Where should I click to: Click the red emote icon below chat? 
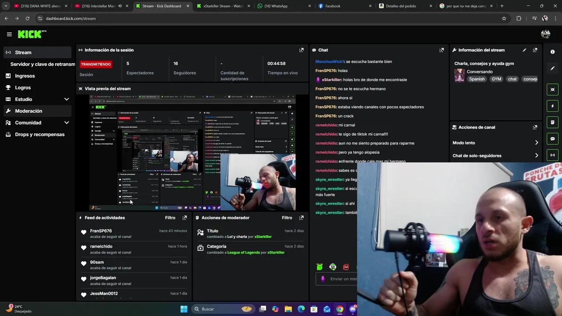[346, 267]
